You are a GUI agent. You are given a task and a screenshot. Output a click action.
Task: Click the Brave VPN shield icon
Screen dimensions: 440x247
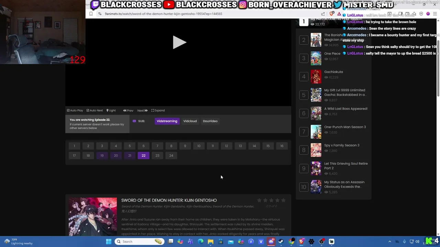pyautogui.click(x=421, y=14)
